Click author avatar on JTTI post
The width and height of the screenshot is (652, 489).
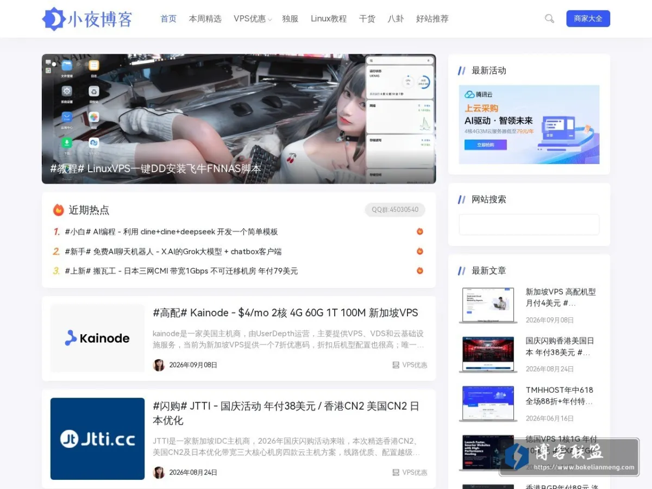click(x=159, y=473)
